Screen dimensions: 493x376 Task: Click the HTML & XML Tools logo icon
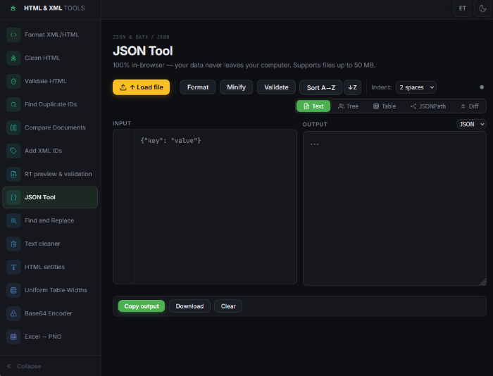coord(13,8)
